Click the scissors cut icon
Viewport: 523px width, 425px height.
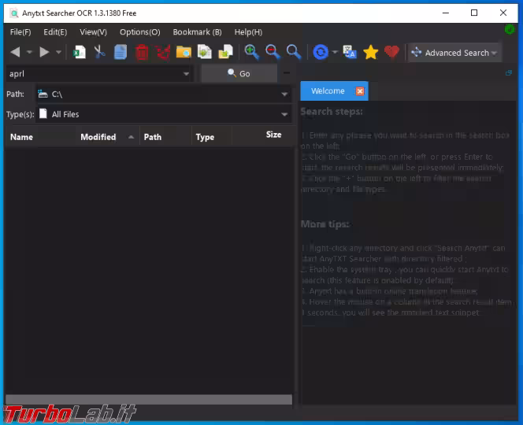click(x=99, y=52)
